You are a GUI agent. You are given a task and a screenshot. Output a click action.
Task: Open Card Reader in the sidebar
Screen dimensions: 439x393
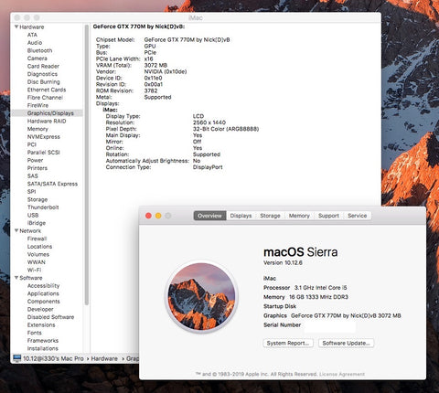click(43, 66)
